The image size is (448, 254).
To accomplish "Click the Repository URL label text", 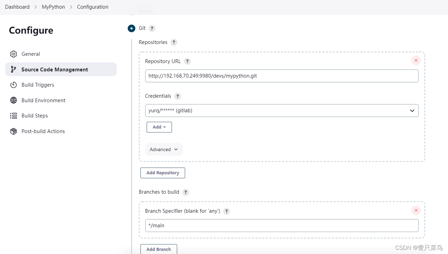I will click(163, 61).
